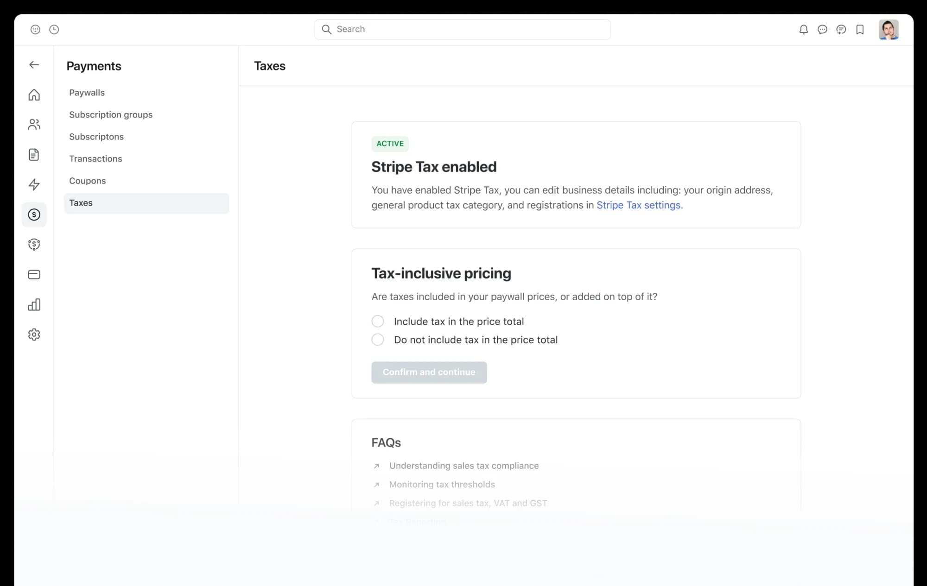Viewport: 927px width, 586px height.
Task: Open the dollar badge affiliates icon
Action: (x=34, y=245)
